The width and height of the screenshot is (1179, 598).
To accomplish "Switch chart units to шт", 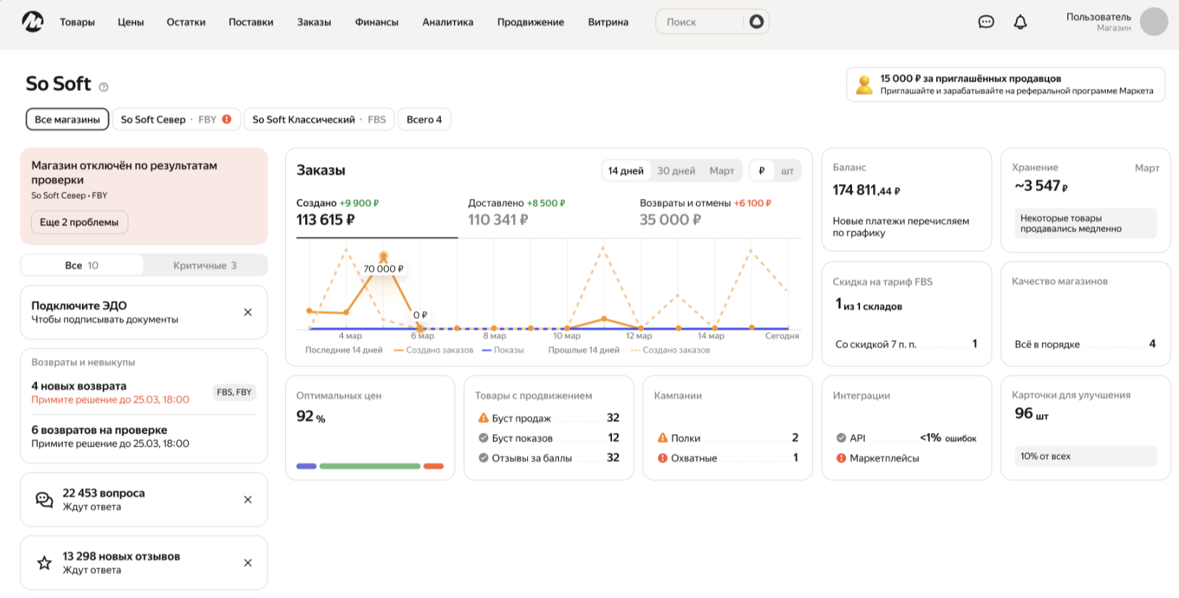I will pos(787,171).
